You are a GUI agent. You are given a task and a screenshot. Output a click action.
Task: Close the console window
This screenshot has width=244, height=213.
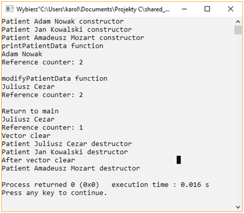click(230, 9)
